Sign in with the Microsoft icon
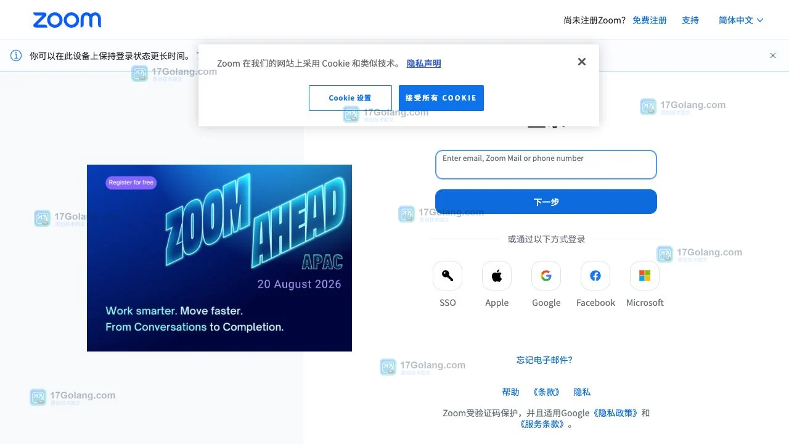This screenshot has height=444, width=789. point(645,276)
